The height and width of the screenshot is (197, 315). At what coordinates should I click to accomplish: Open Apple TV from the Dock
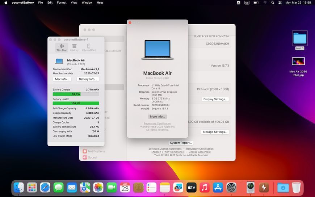pyautogui.click(x=191, y=188)
